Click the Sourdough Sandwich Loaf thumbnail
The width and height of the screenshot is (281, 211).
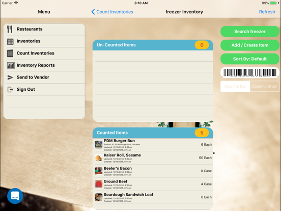(99, 197)
